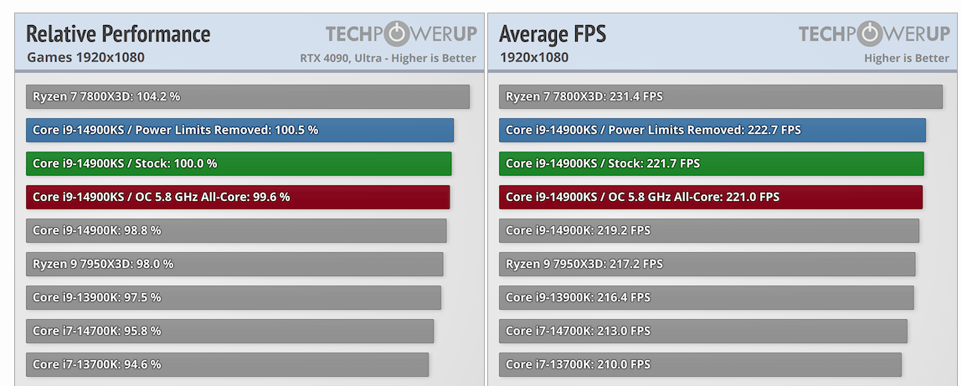
Task: Click the Core i7-14700K 95.8 % bar
Action: (230, 331)
